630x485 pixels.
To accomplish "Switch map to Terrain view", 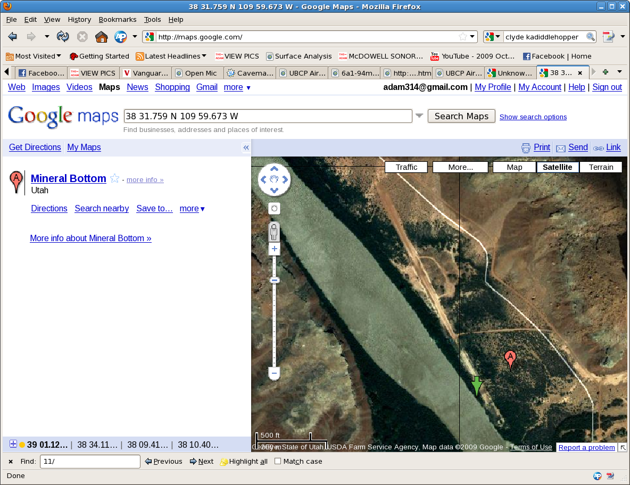I will 601,167.
